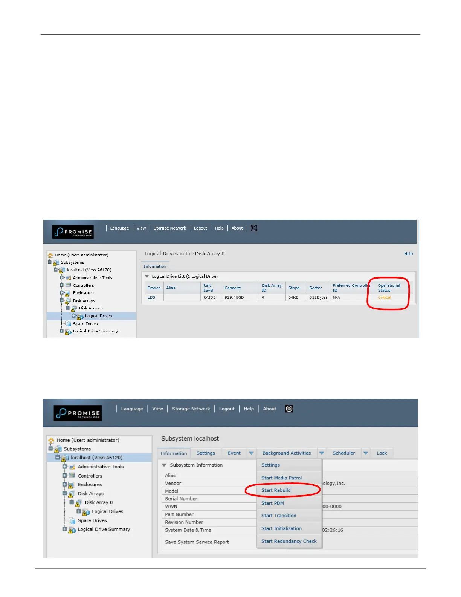Open the View menu in the Logical Drives screen
The height and width of the screenshot is (597, 461).
click(x=141, y=228)
